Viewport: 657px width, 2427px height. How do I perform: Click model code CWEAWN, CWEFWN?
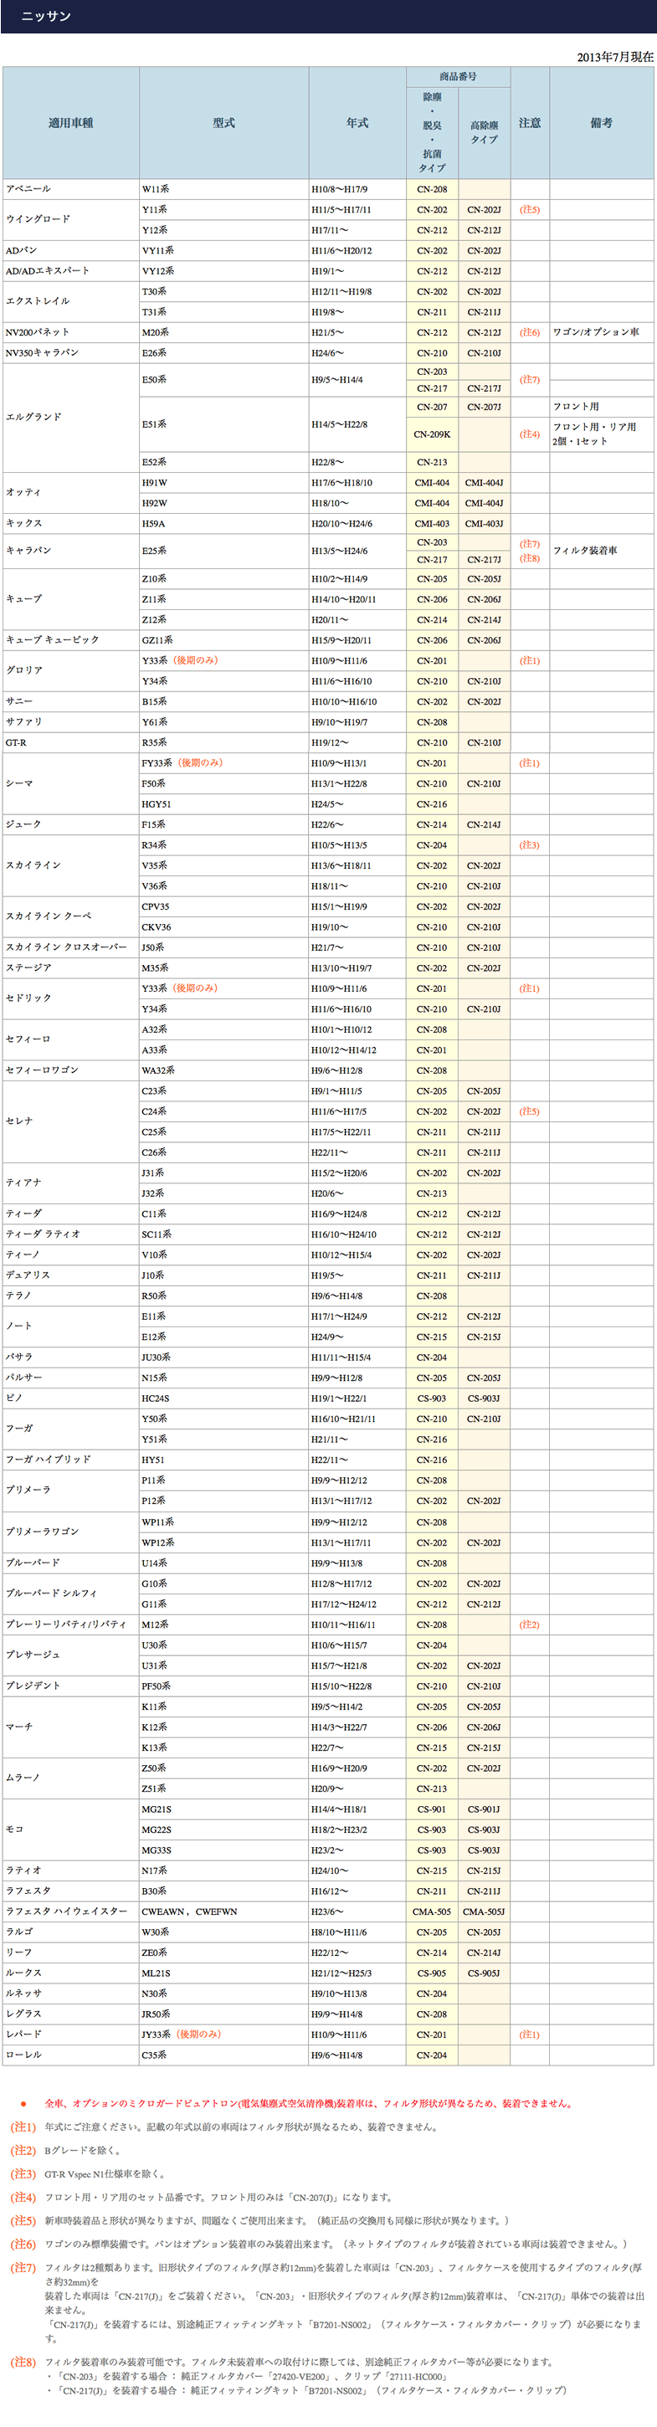[x=189, y=1911]
